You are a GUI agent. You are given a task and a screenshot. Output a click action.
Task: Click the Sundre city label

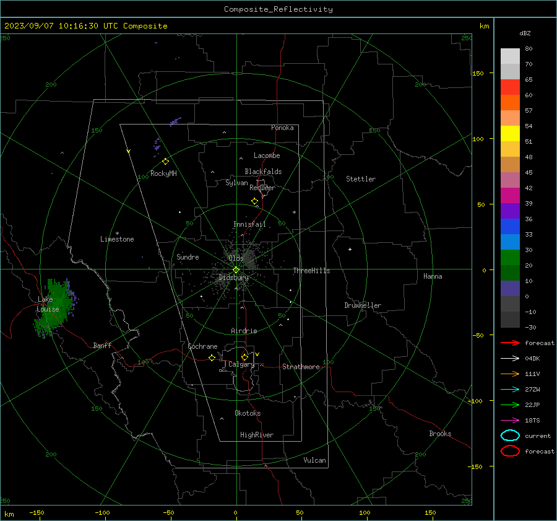(188, 256)
